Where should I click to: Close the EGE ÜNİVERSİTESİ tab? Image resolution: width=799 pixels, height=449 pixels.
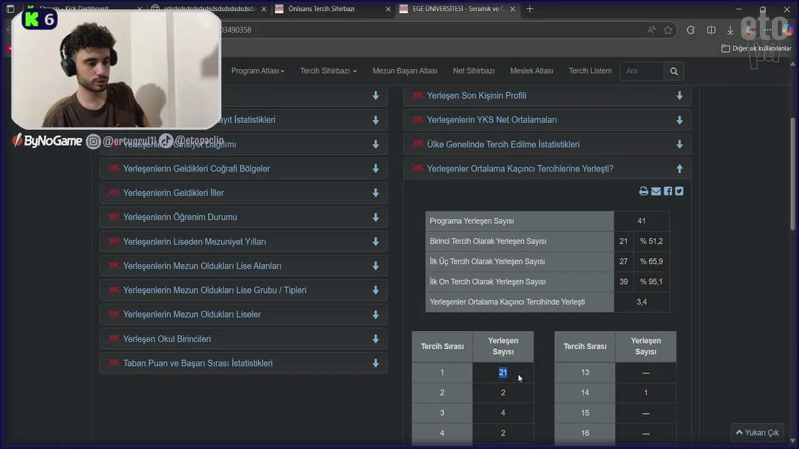(x=512, y=9)
